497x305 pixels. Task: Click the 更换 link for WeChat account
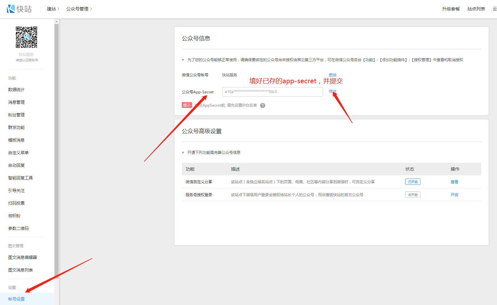click(332, 75)
